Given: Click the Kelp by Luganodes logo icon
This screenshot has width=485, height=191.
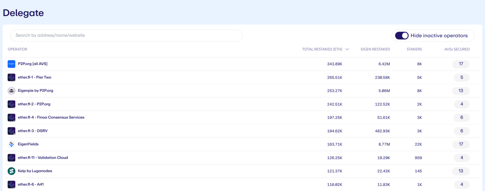Looking at the screenshot, I should (11, 171).
